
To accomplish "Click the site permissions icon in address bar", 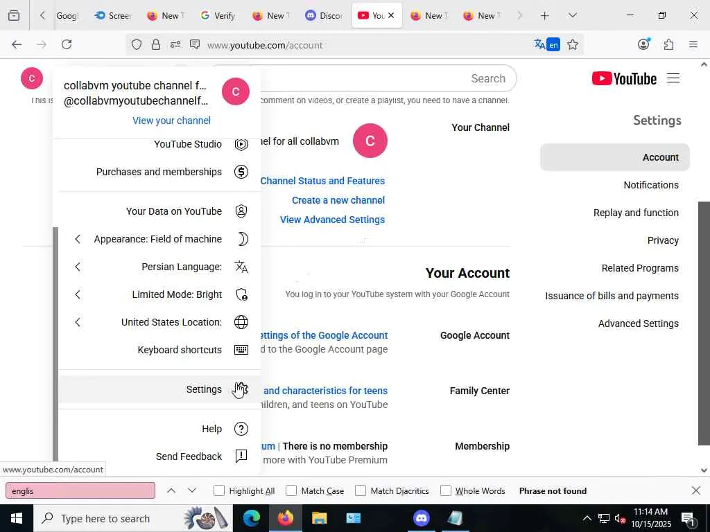I will pyautogui.click(x=175, y=44).
